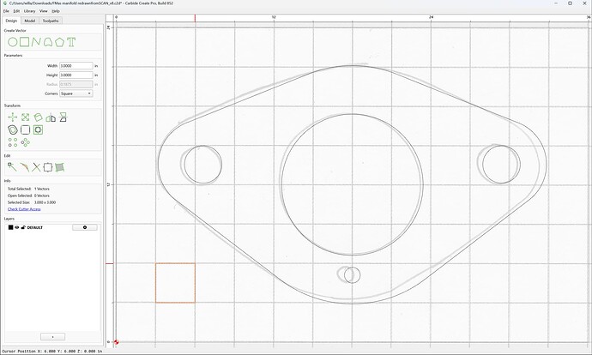Open the Corner tool in Transform
The height and width of the screenshot is (355, 592).
25,129
